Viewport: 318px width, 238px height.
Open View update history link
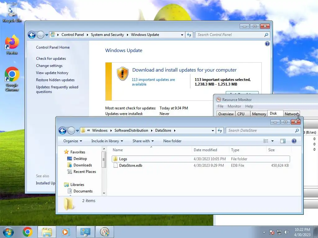coord(52,73)
